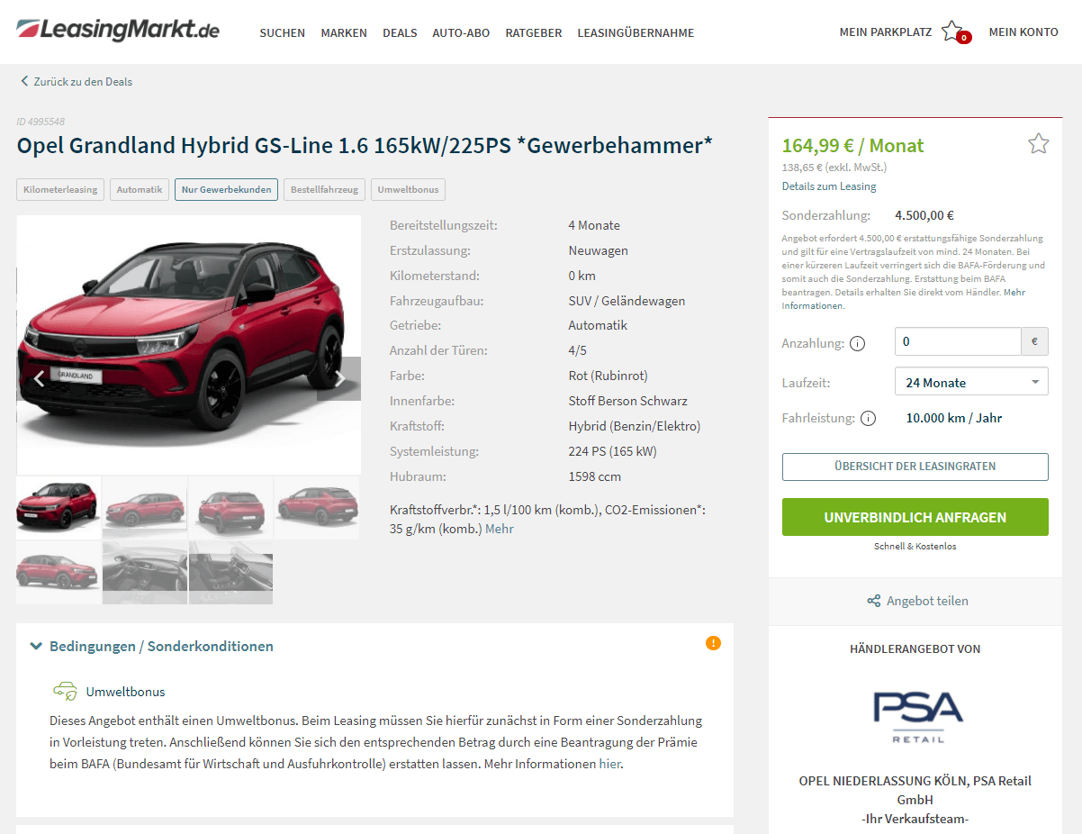Click the Rot (Rubinrot) color value
The width and height of the screenshot is (1082, 834).
(608, 376)
